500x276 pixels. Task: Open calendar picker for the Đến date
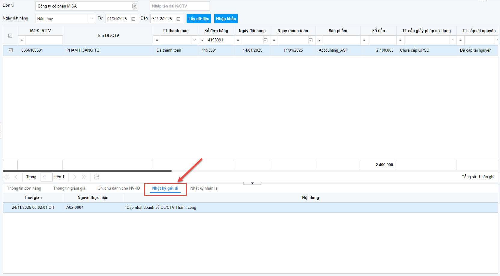[178, 19]
